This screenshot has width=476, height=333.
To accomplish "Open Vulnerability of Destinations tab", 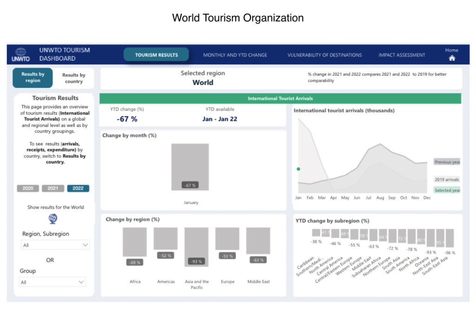I will pyautogui.click(x=324, y=55).
